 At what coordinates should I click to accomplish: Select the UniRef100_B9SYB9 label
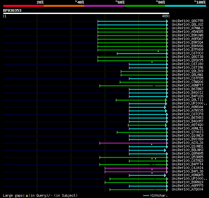click(x=187, y=139)
